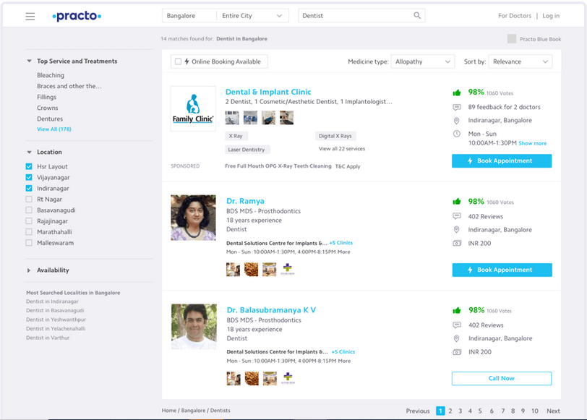Check the Basavanagudi location filter
The height and width of the screenshot is (420, 587).
pos(29,210)
